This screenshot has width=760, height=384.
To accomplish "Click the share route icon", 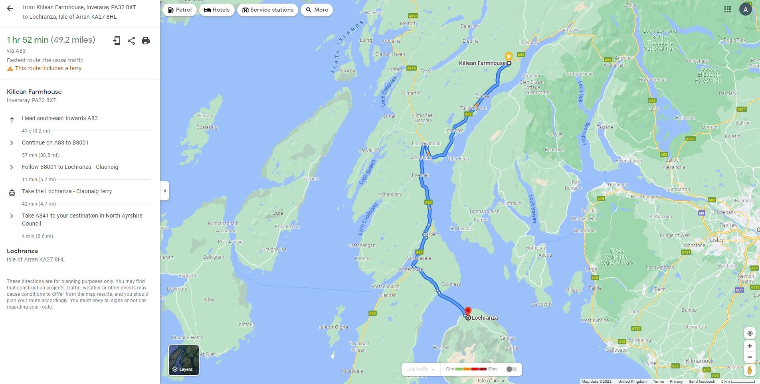I will (x=131, y=41).
